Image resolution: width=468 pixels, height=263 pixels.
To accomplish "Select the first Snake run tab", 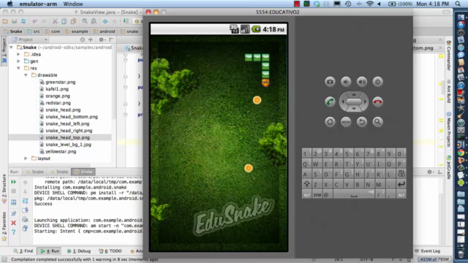I will click(x=35, y=172).
